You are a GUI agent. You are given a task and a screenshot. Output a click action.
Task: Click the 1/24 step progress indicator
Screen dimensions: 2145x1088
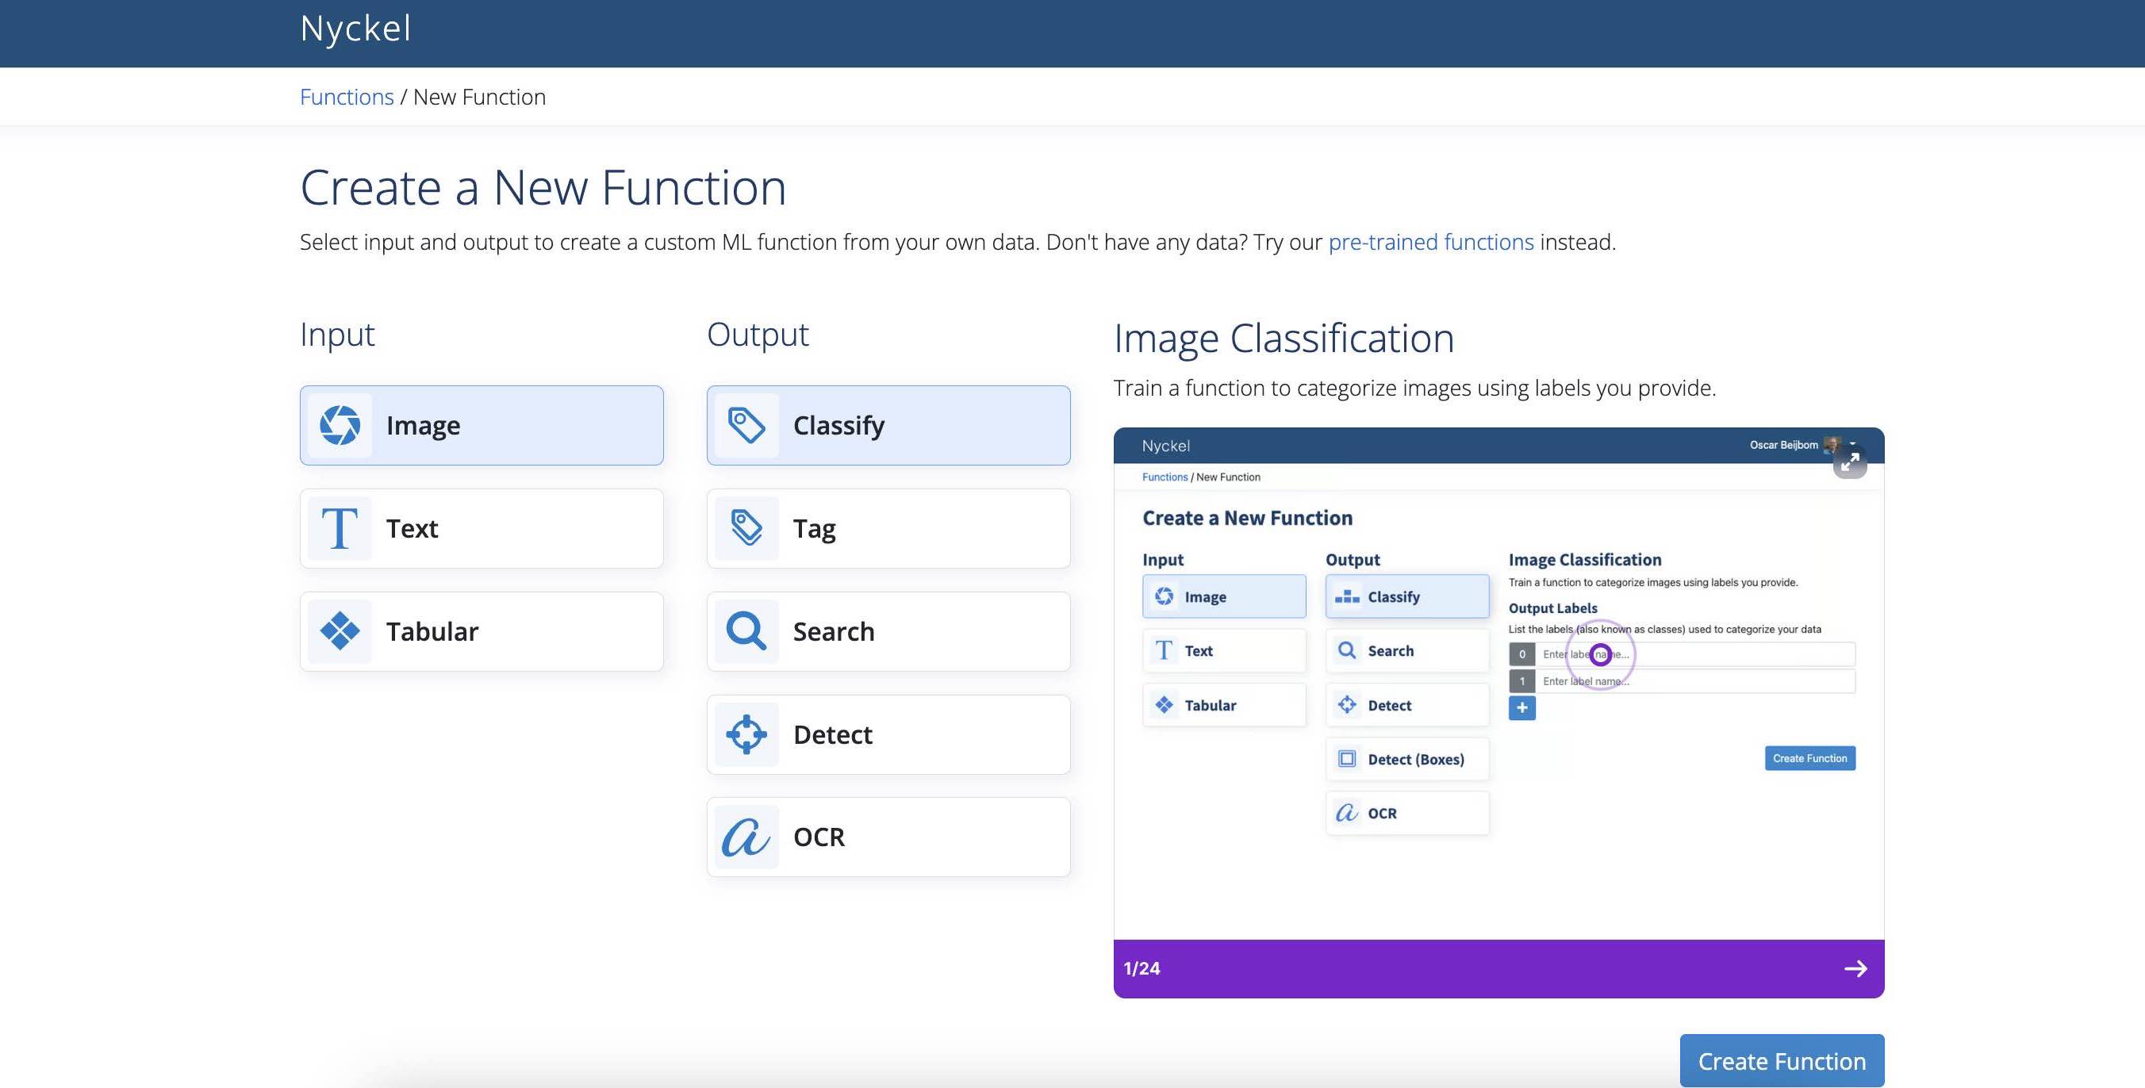coord(1142,968)
